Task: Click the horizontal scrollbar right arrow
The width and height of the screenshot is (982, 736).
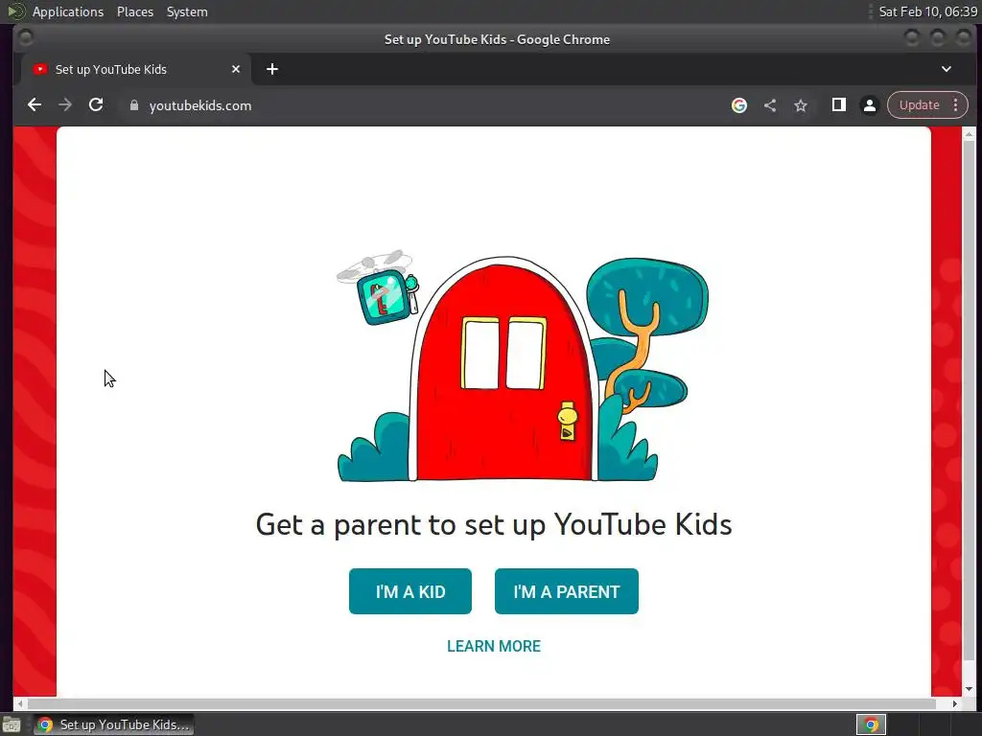Action: click(x=954, y=704)
